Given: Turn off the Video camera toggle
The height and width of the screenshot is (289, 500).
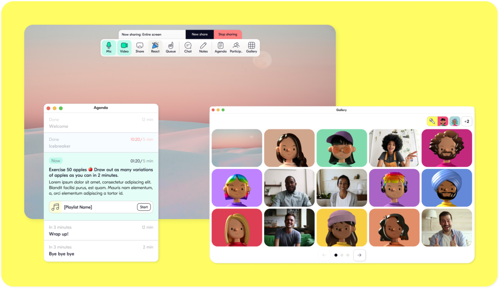Looking at the screenshot, I should (x=124, y=47).
